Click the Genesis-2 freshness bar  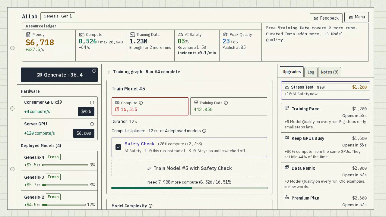click(x=64, y=205)
